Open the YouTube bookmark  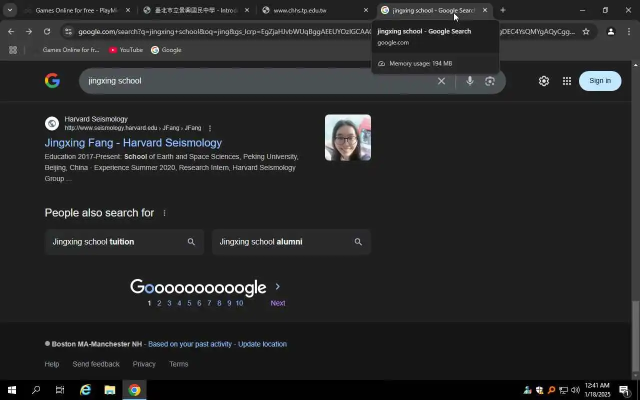[x=126, y=50]
